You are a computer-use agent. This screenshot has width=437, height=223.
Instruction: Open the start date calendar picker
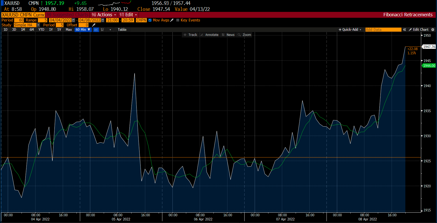pyautogui.click(x=74, y=20)
